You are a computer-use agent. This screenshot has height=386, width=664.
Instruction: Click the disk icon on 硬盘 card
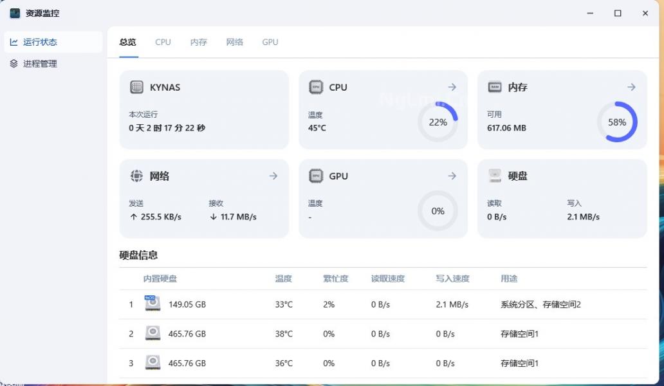click(x=495, y=176)
